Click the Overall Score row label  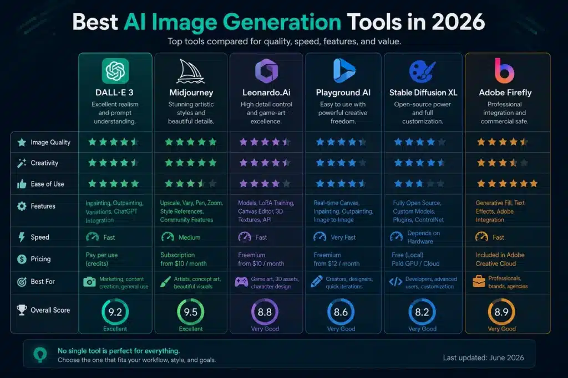click(50, 310)
